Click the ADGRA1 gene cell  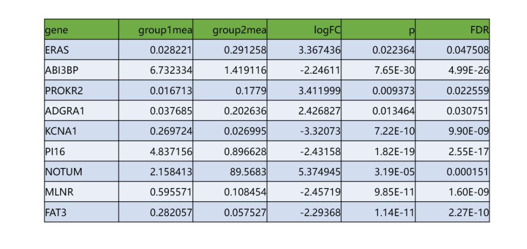click(81, 111)
